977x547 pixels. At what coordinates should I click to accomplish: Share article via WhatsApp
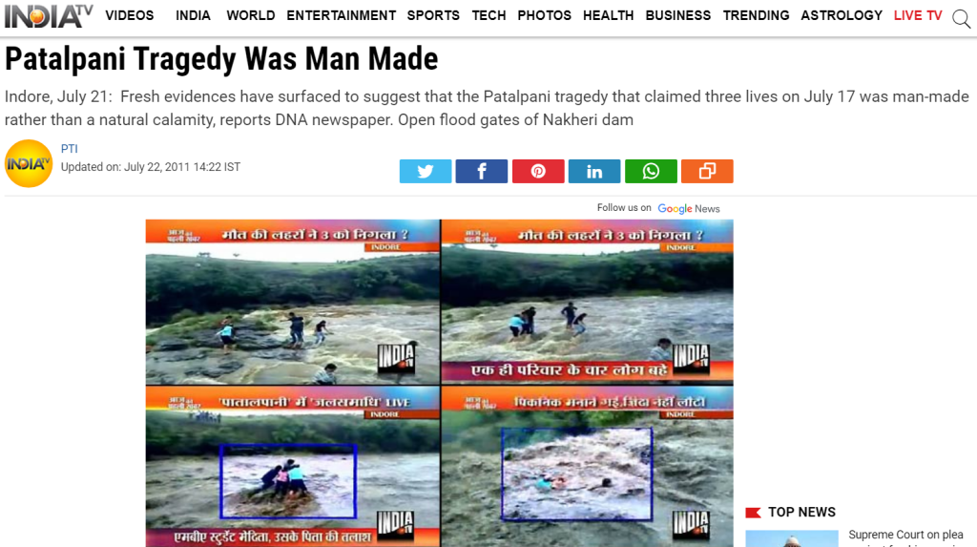point(651,171)
